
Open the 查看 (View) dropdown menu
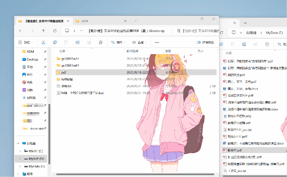139,42
